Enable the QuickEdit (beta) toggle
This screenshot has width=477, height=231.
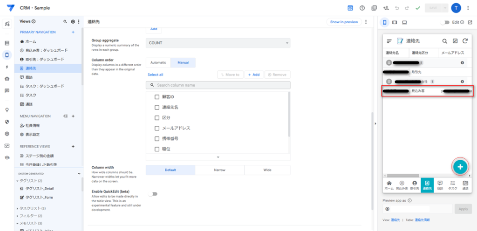point(152,194)
